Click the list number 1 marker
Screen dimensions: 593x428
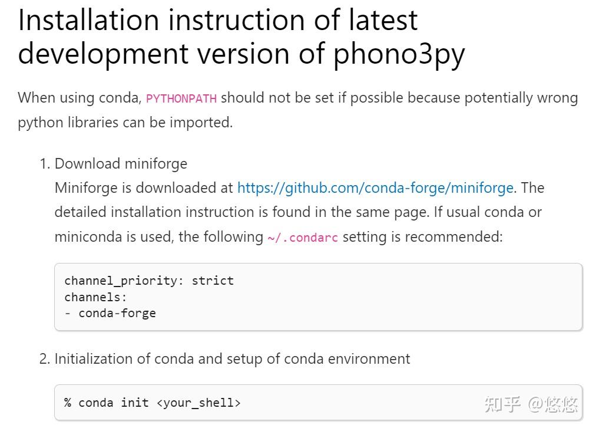(45, 163)
